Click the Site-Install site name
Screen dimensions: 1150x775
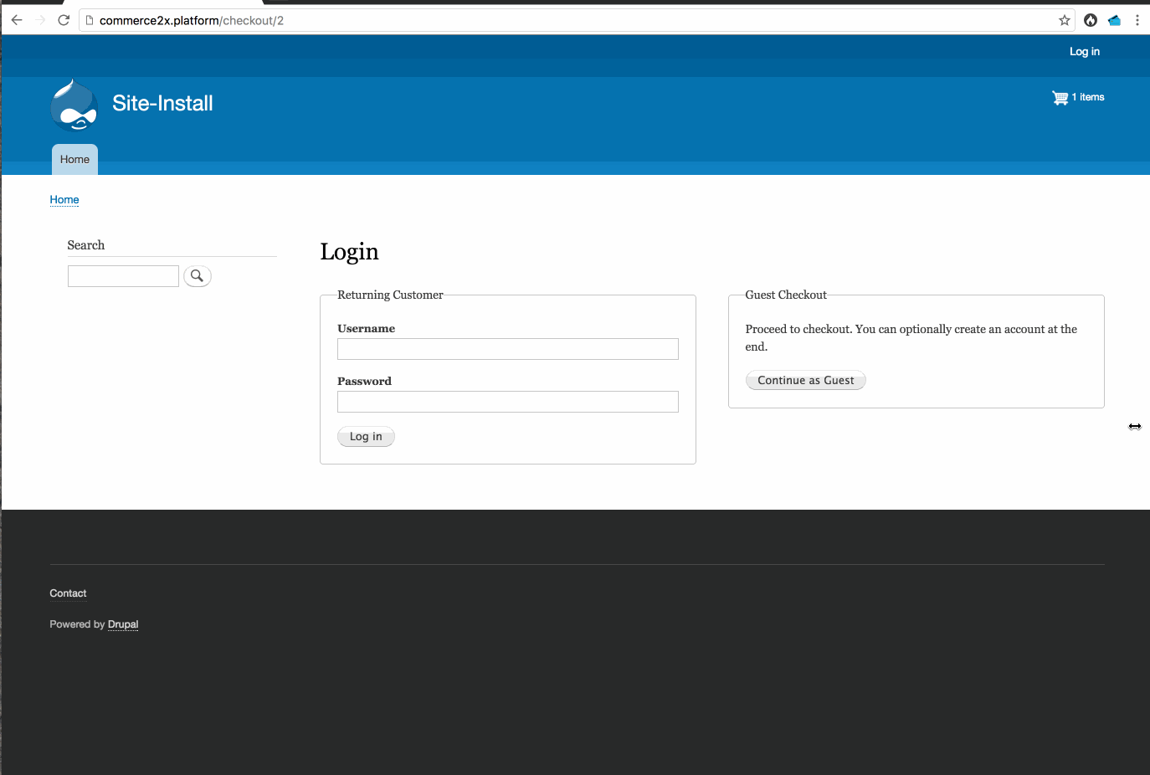point(163,103)
